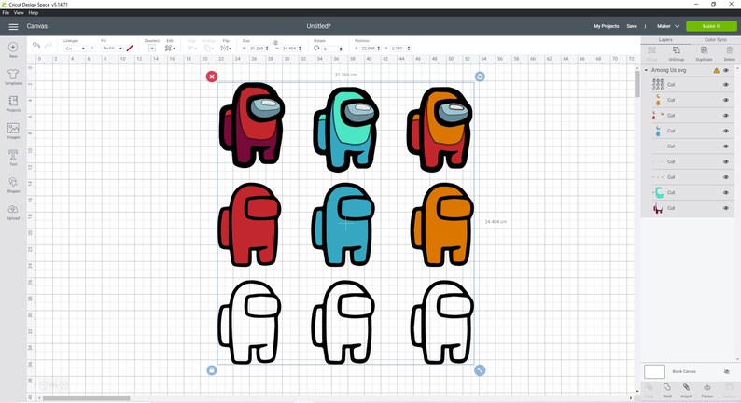Click the Save button

(x=632, y=26)
